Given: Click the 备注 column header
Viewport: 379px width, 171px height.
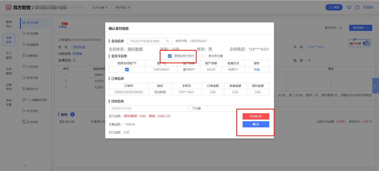Looking at the screenshot, I should coord(331,69).
